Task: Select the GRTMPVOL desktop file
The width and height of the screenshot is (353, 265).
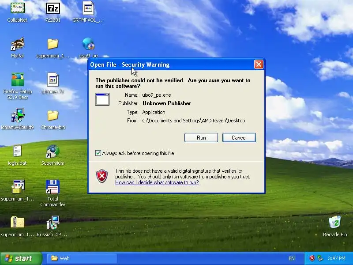Action: click(x=88, y=8)
